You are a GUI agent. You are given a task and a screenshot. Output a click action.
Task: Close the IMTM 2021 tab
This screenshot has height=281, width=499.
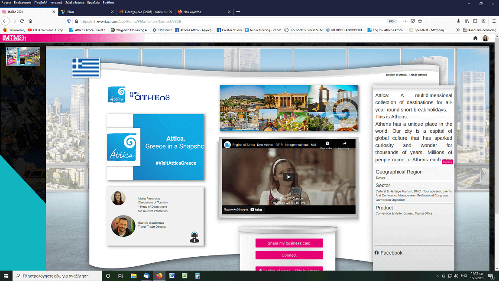pyautogui.click(x=53, y=12)
